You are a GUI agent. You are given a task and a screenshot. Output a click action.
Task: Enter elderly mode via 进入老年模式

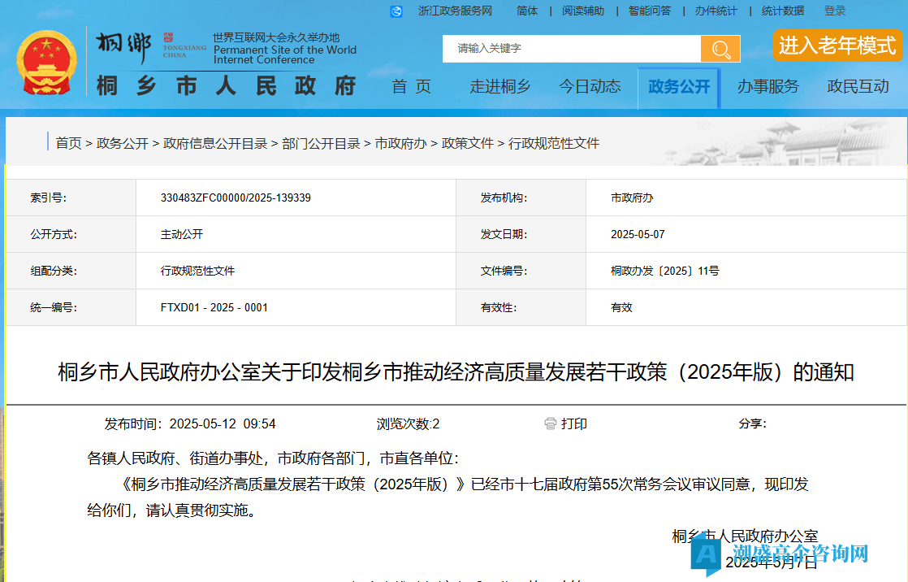click(837, 46)
